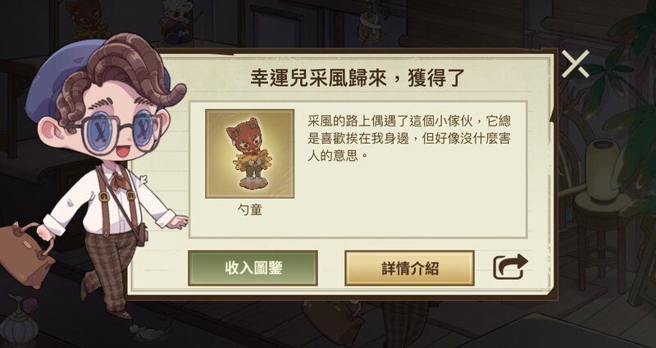The height and width of the screenshot is (348, 656).
Task: Close the reward popup with the X
Action: [576, 64]
